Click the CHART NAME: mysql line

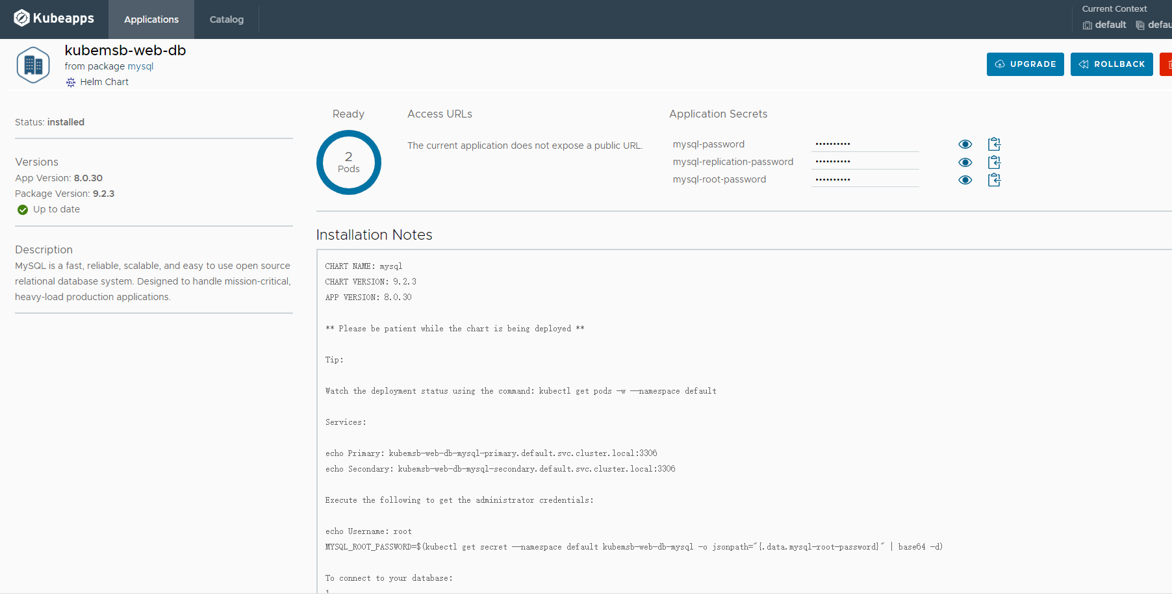coord(364,266)
